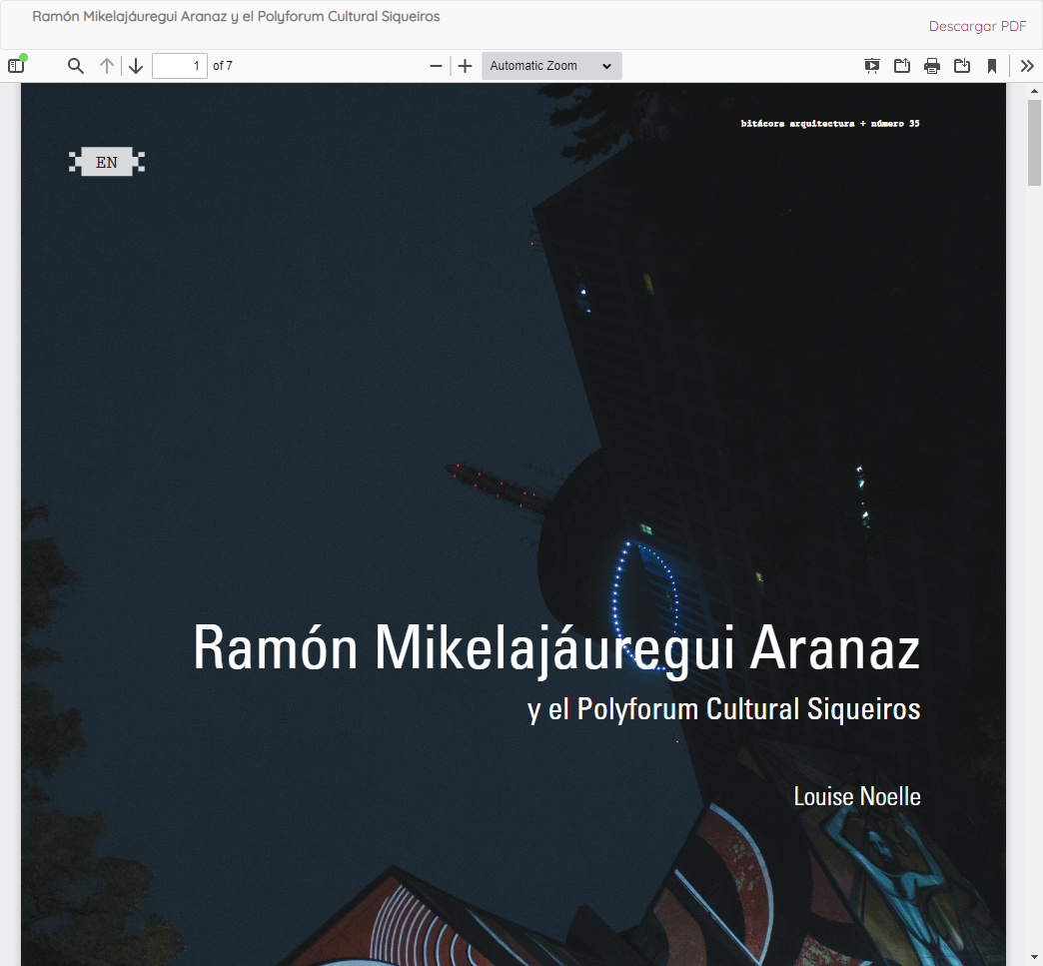Screen dimensions: 1043x966
Task: Click the title 'Ramón Mikelajáuregui Aranaz'
Action: 556,648
